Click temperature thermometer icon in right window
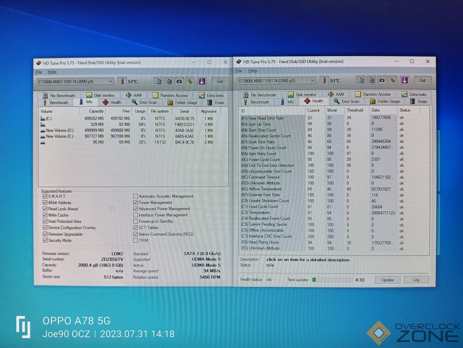 [324, 81]
